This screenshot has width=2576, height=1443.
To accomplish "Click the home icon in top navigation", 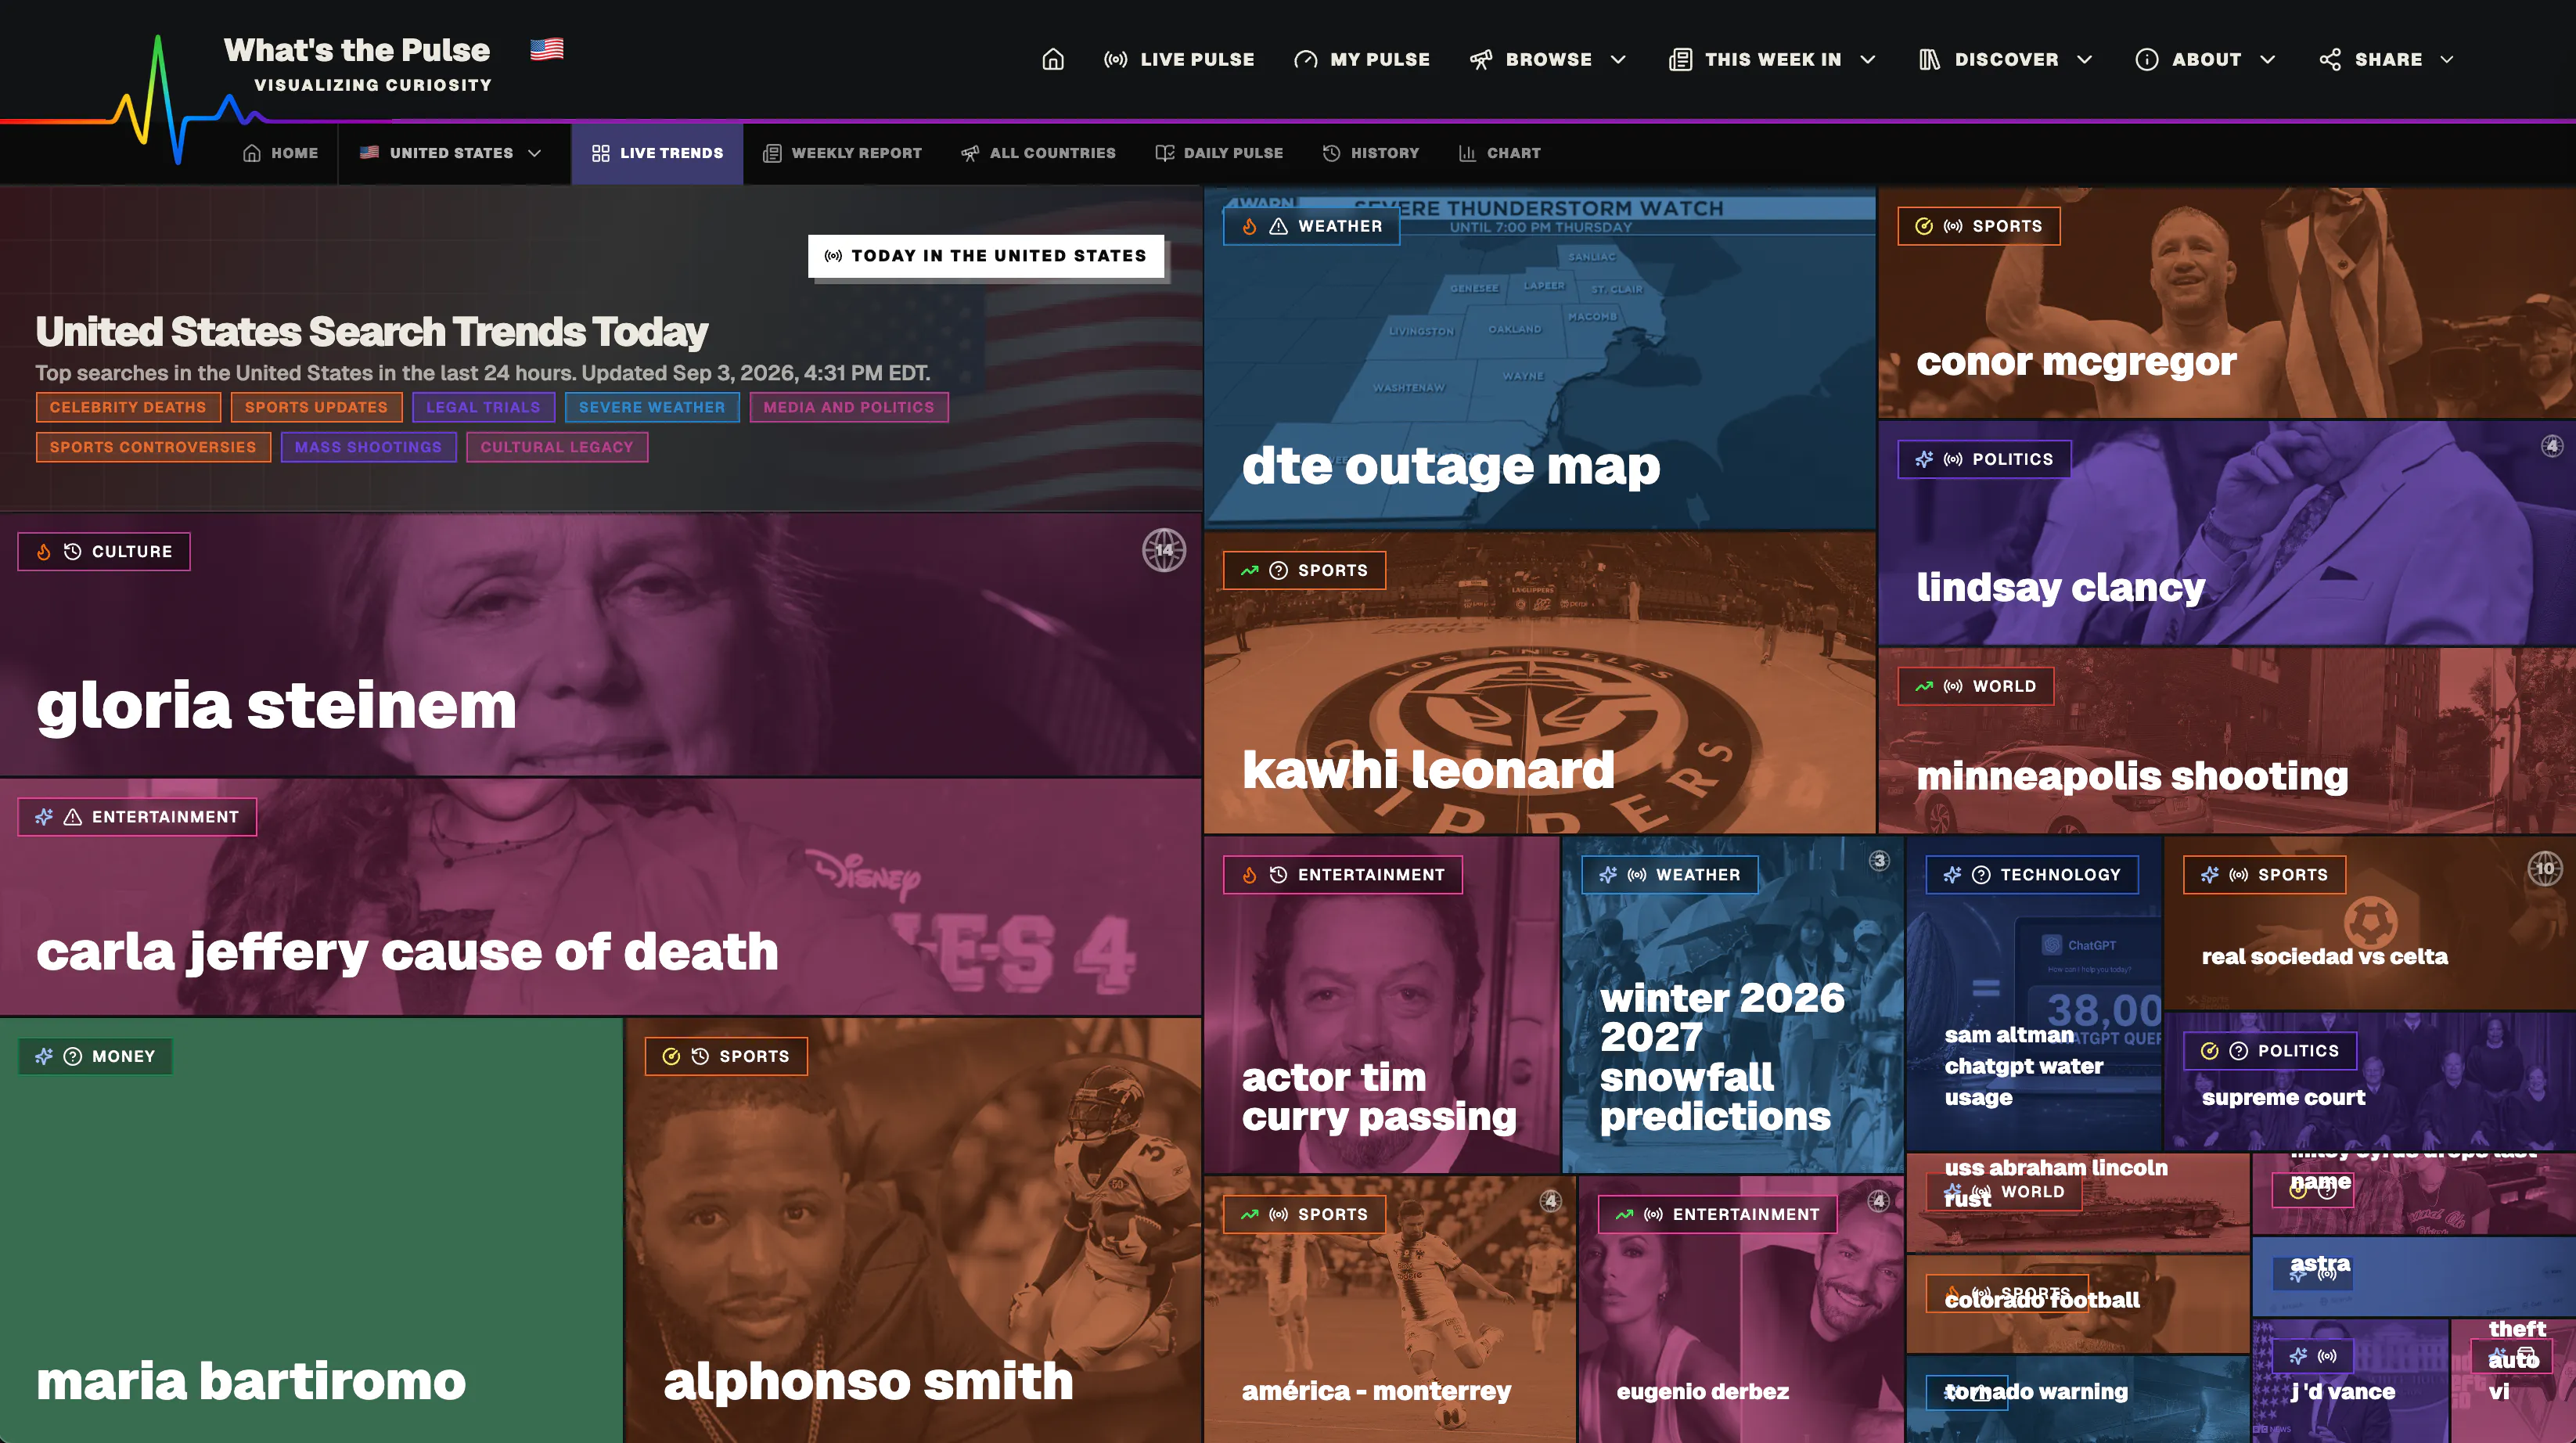I will pyautogui.click(x=1053, y=59).
